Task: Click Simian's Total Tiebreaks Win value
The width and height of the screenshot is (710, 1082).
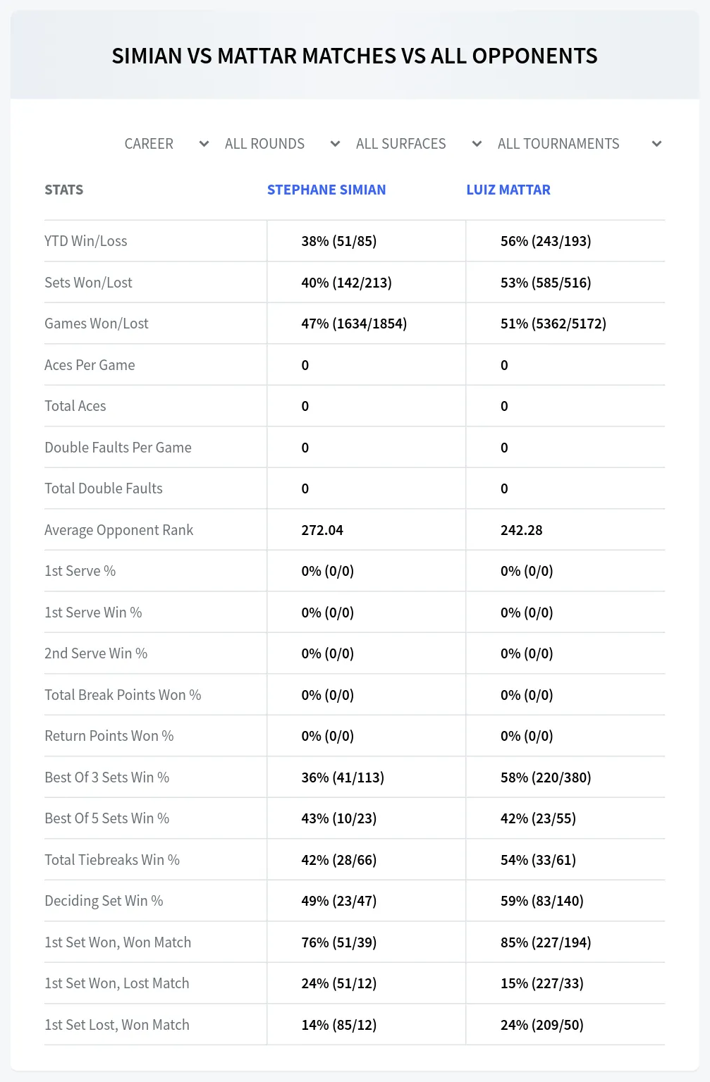Action: [x=339, y=860]
